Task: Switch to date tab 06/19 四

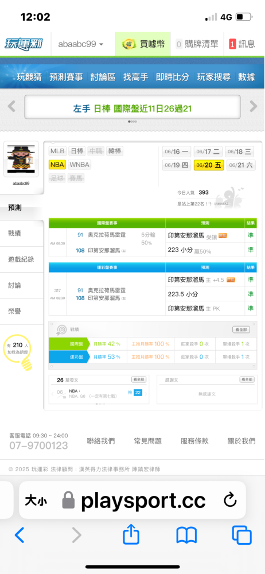Action: tap(177, 165)
